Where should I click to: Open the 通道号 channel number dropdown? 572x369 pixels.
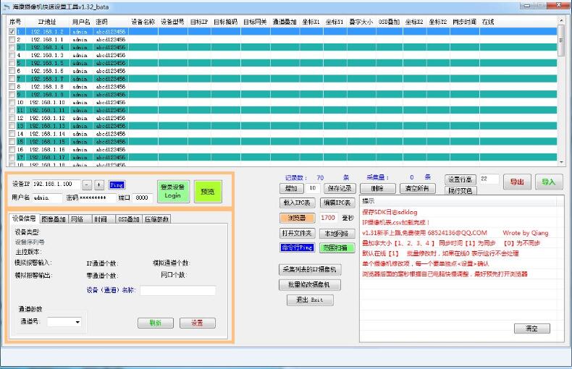[77, 322]
